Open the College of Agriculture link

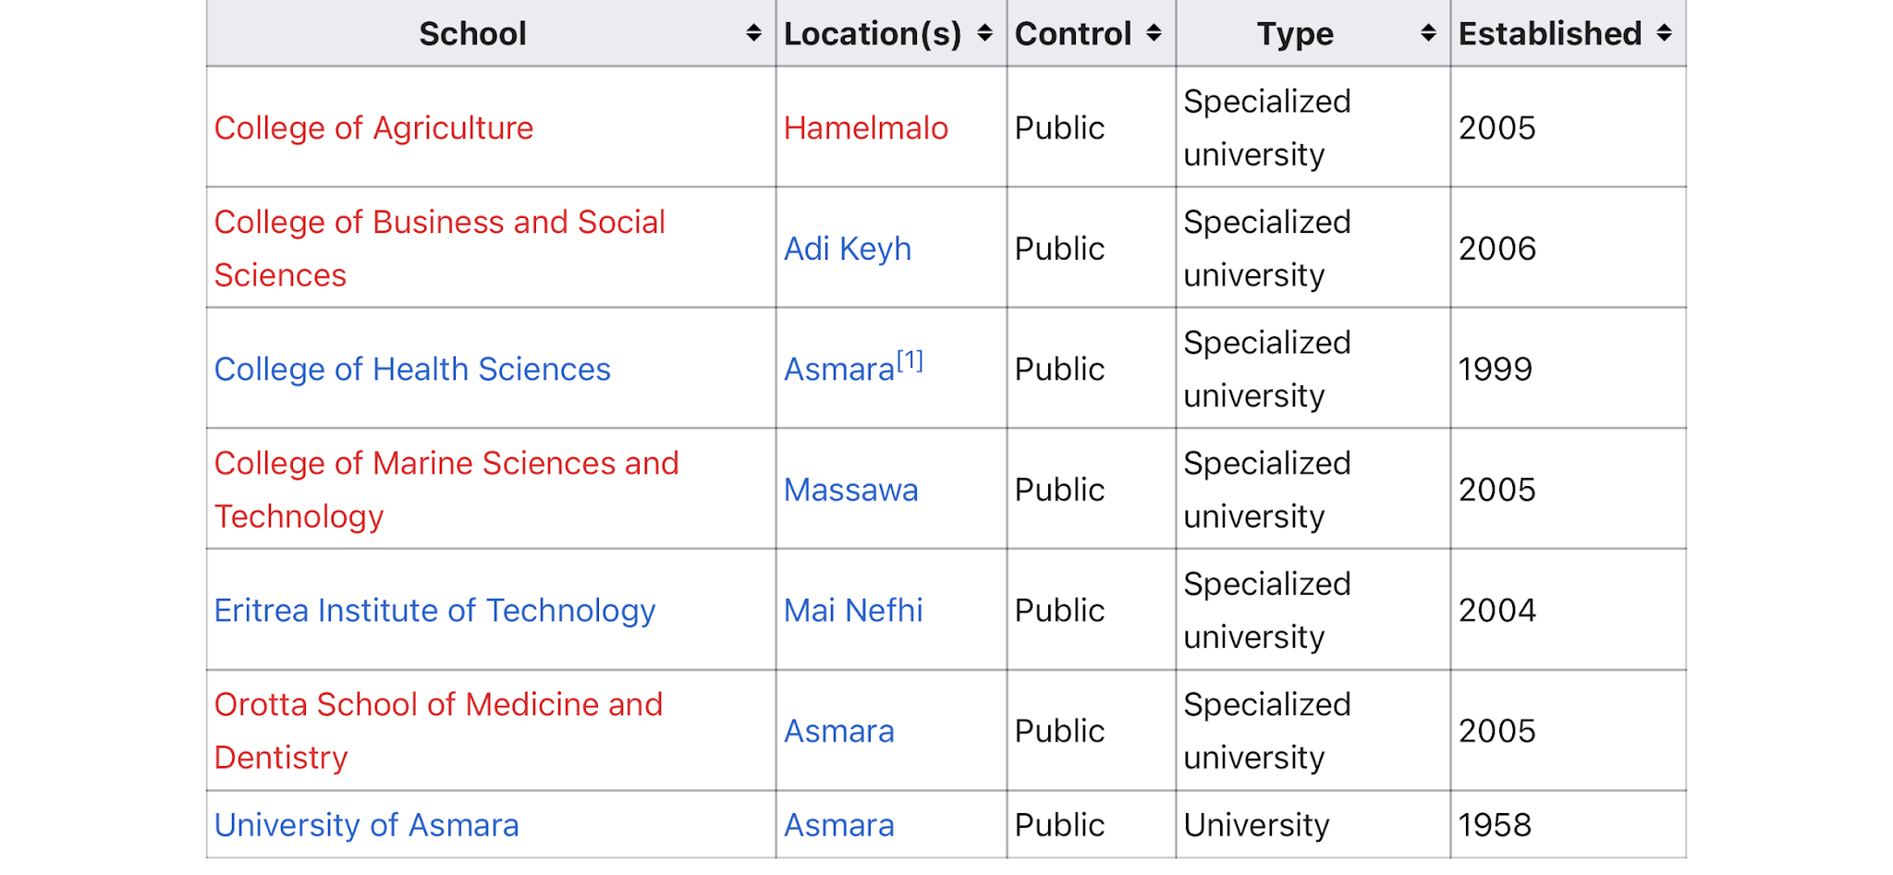click(373, 128)
